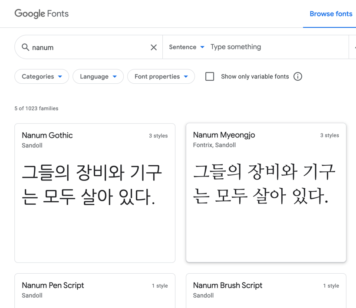The image size is (356, 308).
Task: Open the Nanum Myeongjo font title
Action: [224, 135]
